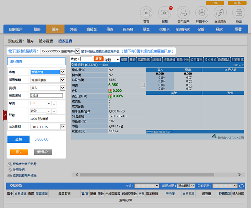This screenshot has height=208, width=251.
Task: Click the 重新輸入 reset button
Action: [x=43, y=152]
